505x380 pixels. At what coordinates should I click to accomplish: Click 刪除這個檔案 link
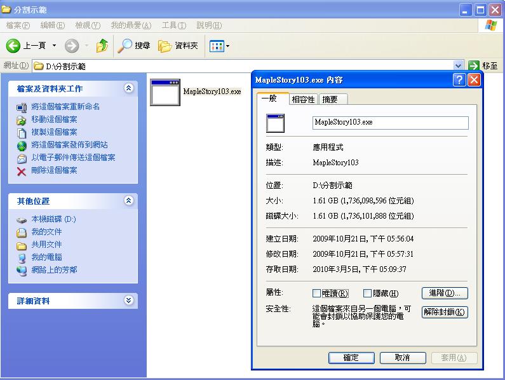click(x=54, y=170)
